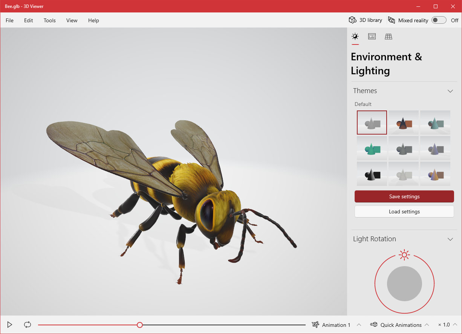The height and width of the screenshot is (334, 462).
Task: Expand the Quick Animations menu
Action: click(400, 325)
